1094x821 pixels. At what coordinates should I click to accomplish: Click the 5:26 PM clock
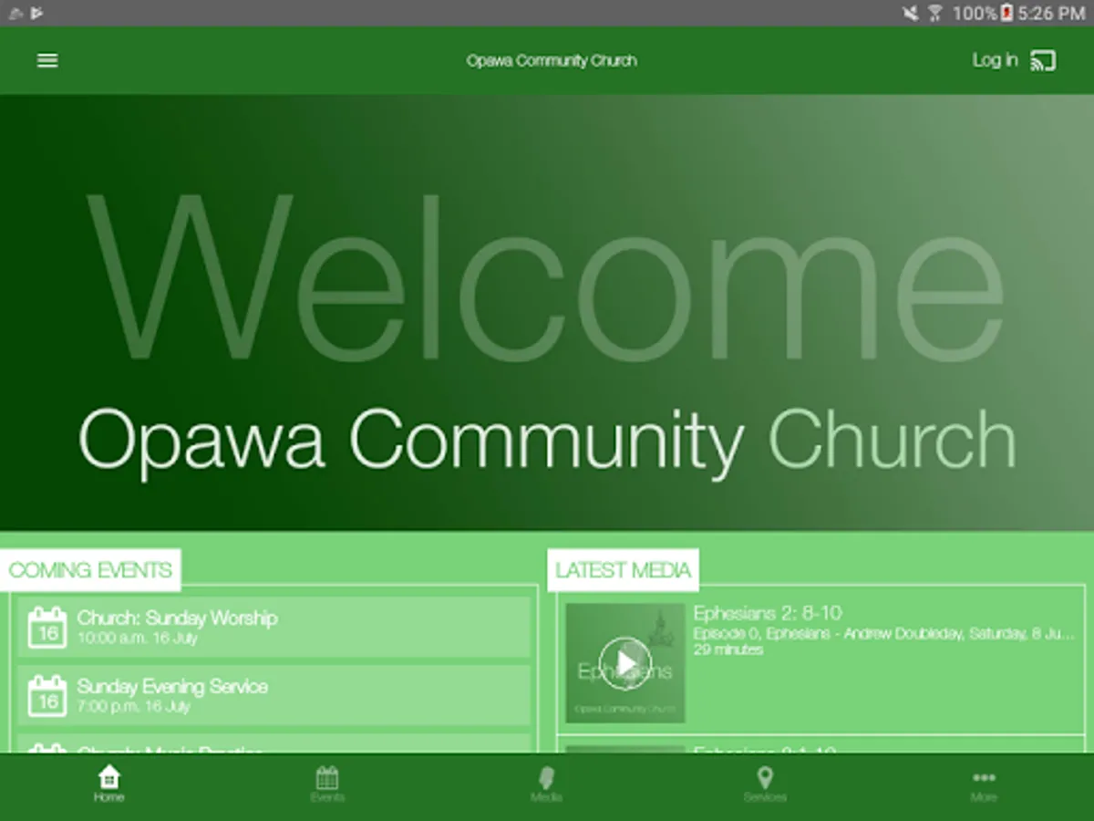[1051, 14]
